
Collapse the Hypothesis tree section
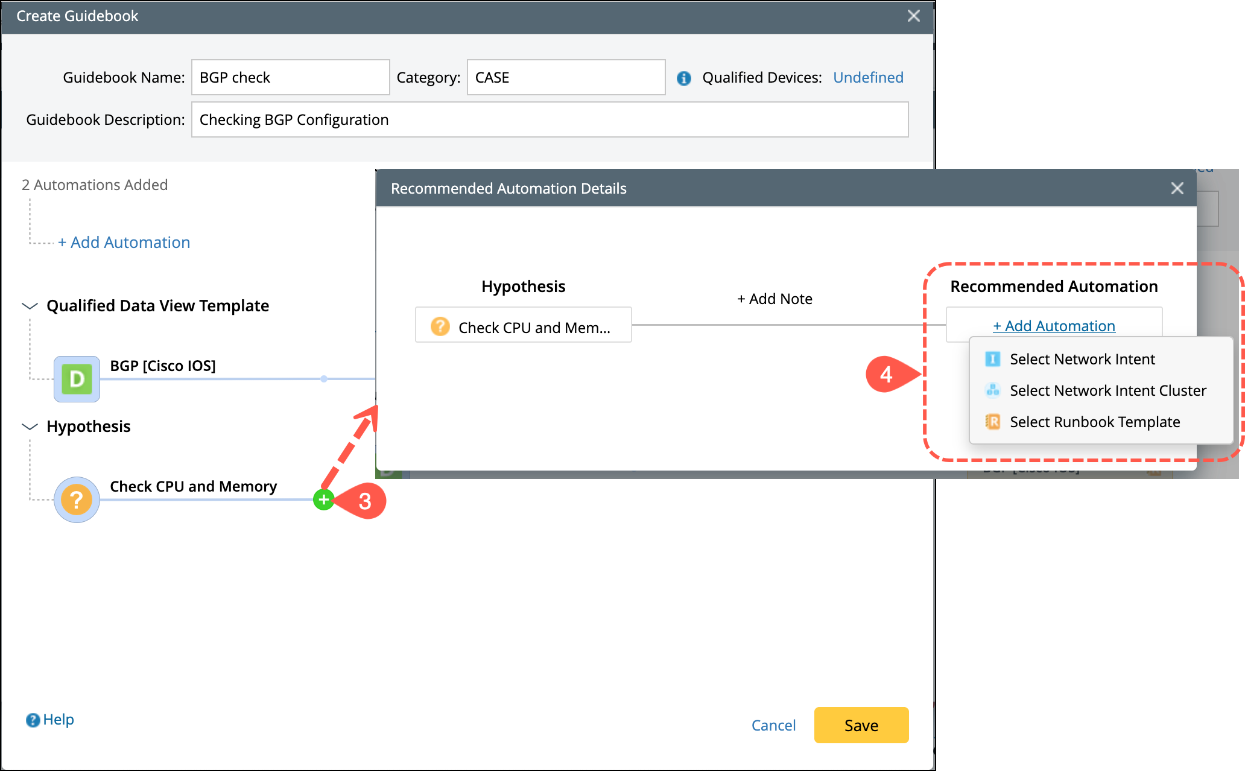click(x=30, y=427)
